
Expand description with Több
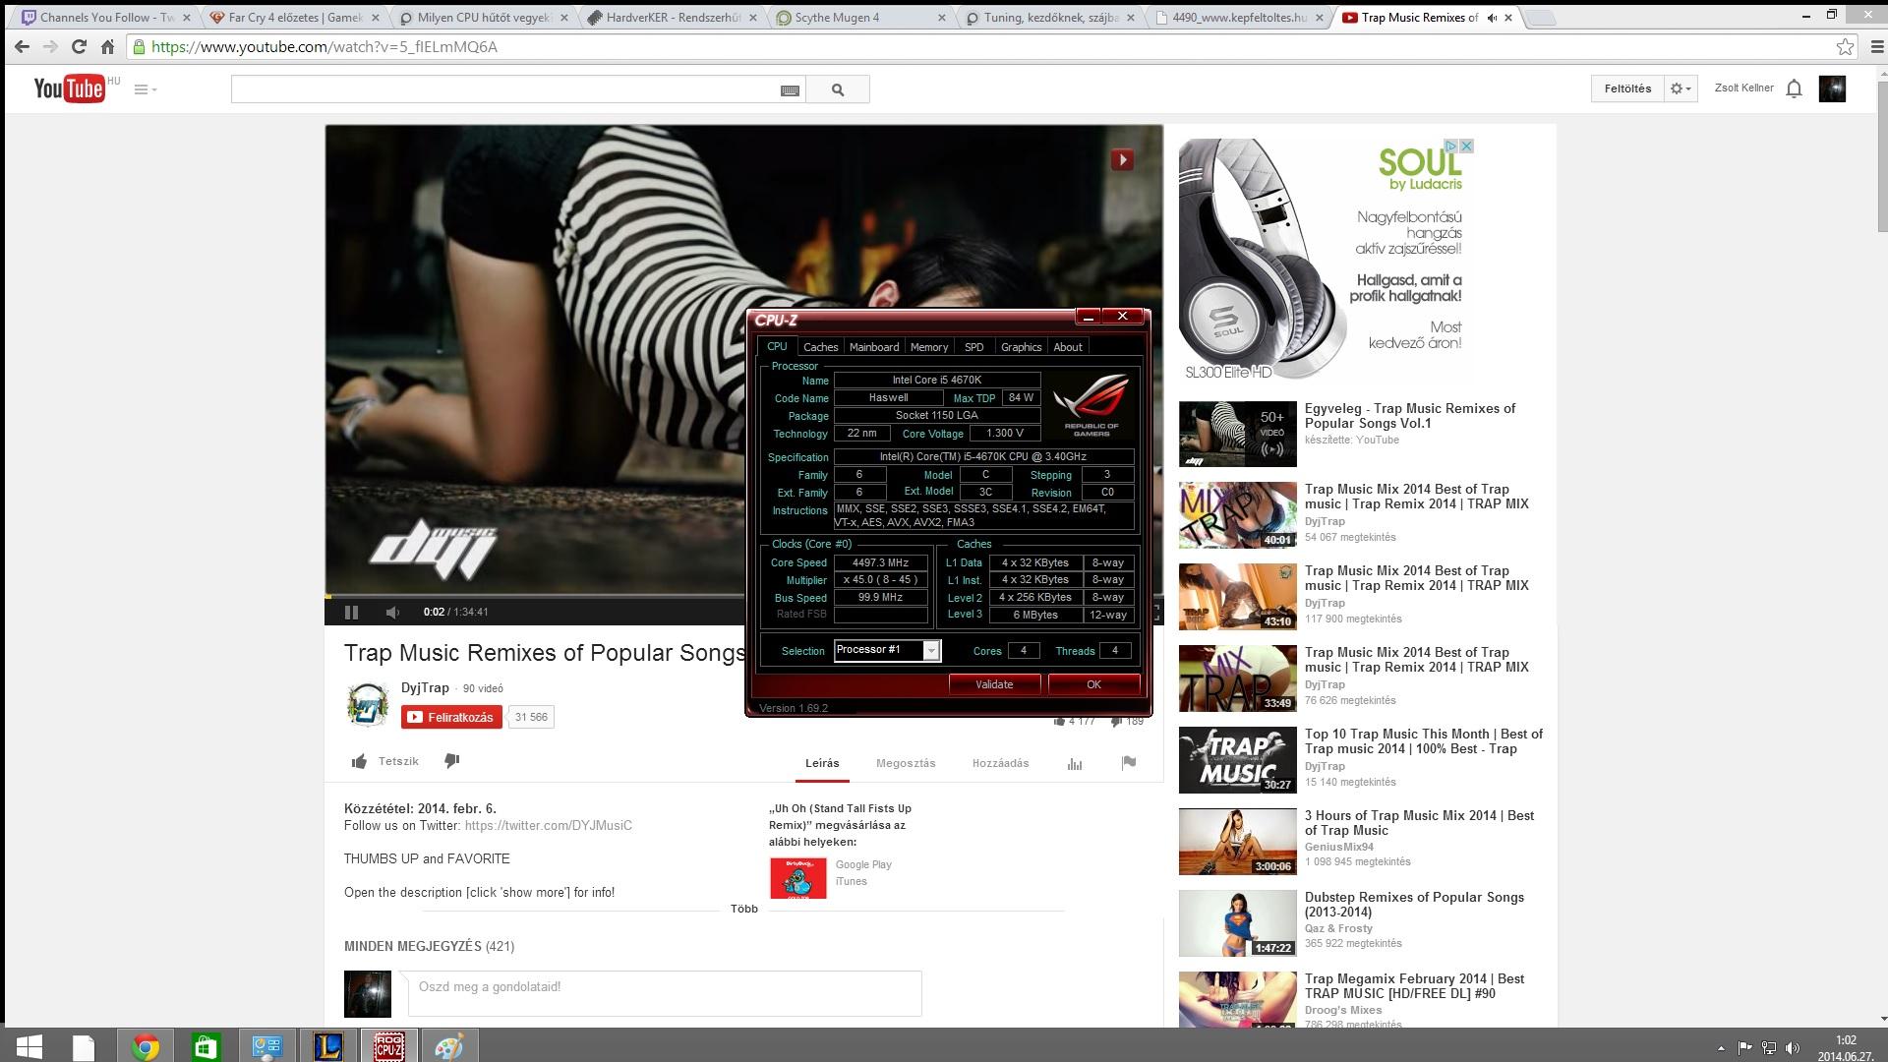[x=744, y=909]
